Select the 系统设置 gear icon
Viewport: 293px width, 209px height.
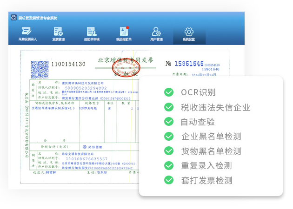tap(189, 32)
